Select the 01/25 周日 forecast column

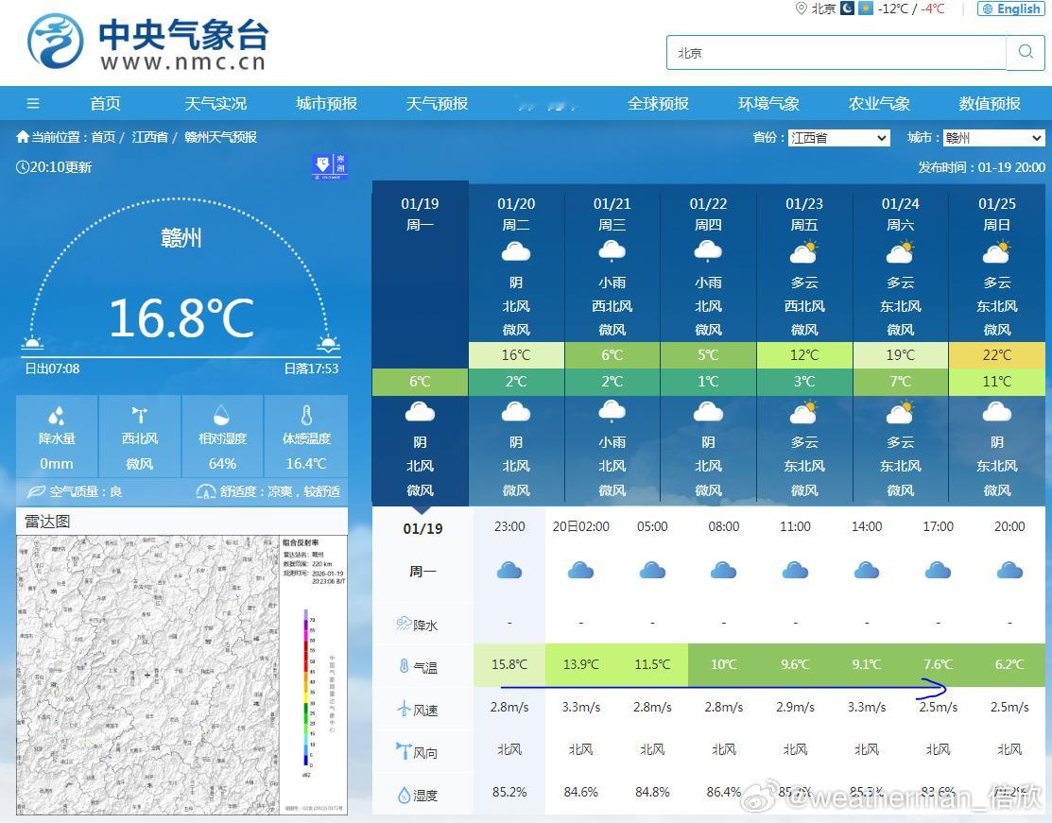[997, 343]
